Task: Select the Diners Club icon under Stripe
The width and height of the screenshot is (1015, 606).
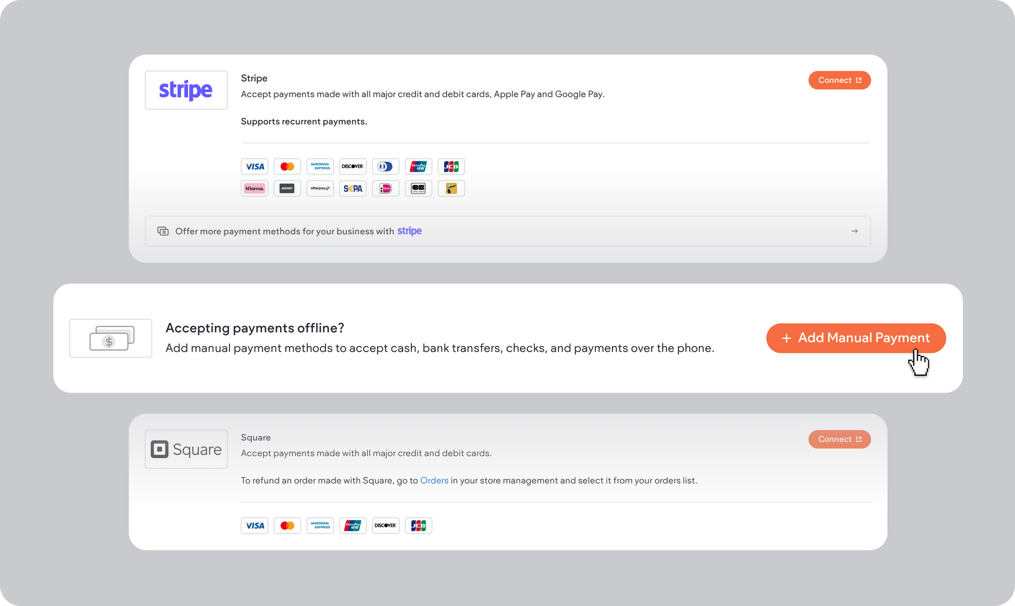Action: click(385, 166)
